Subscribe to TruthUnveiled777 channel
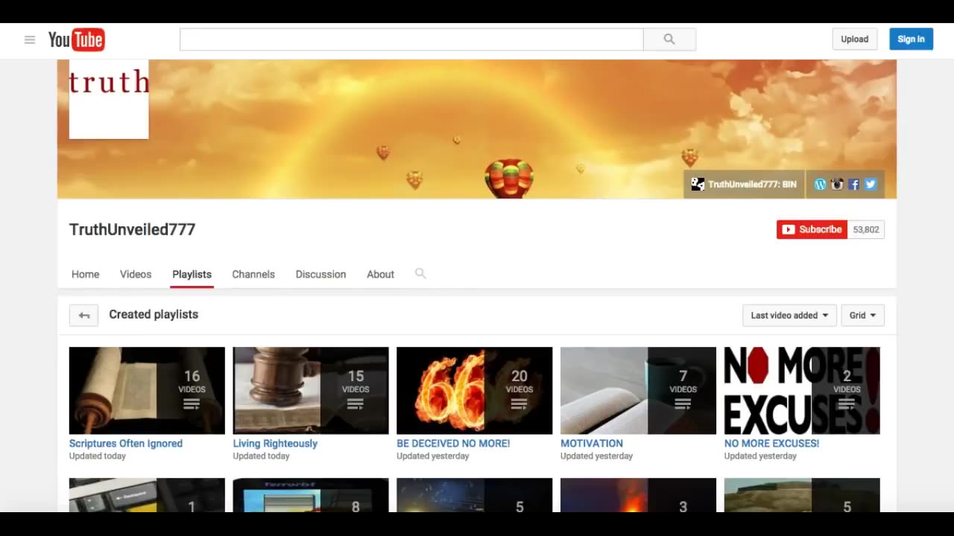The image size is (954, 536). coord(812,229)
